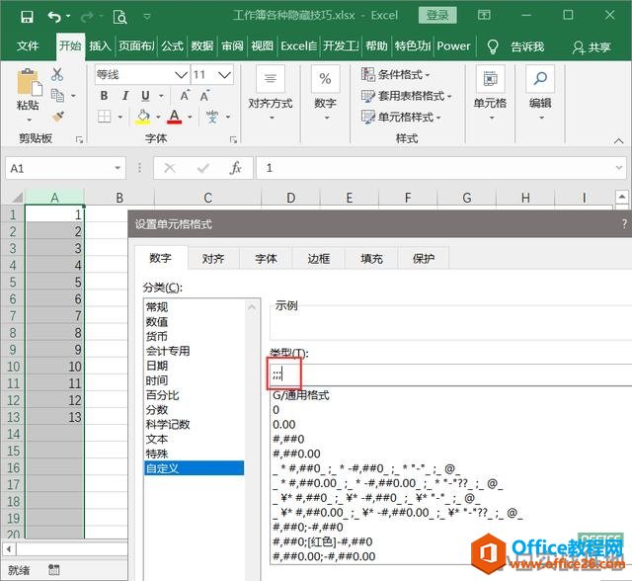Apply red font color
This screenshot has height=581, width=632.
174,117
